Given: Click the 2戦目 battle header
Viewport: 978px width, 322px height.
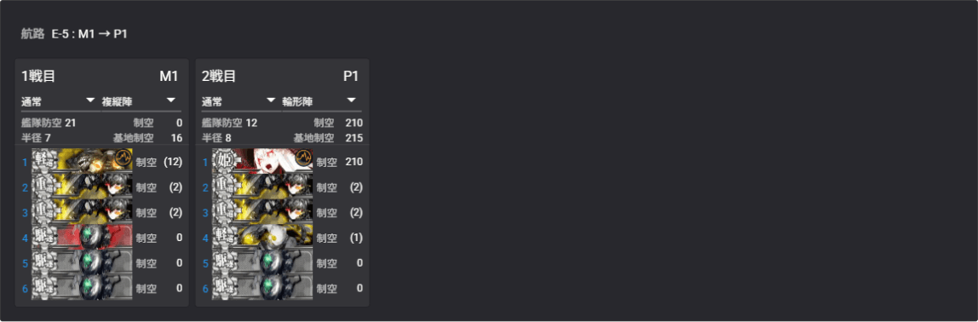Looking at the screenshot, I should click(x=219, y=77).
